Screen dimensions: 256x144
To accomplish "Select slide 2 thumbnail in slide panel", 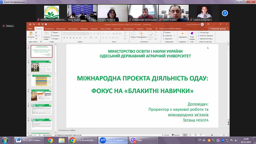I will click(42, 65).
